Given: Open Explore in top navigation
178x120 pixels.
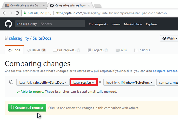Looking at the screenshot, I should pos(151,24).
